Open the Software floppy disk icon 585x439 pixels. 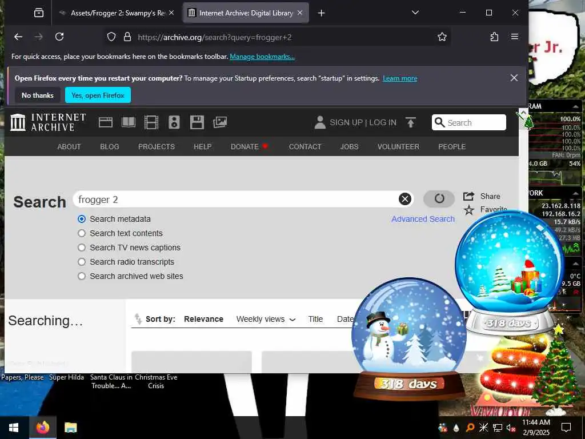pos(197,122)
